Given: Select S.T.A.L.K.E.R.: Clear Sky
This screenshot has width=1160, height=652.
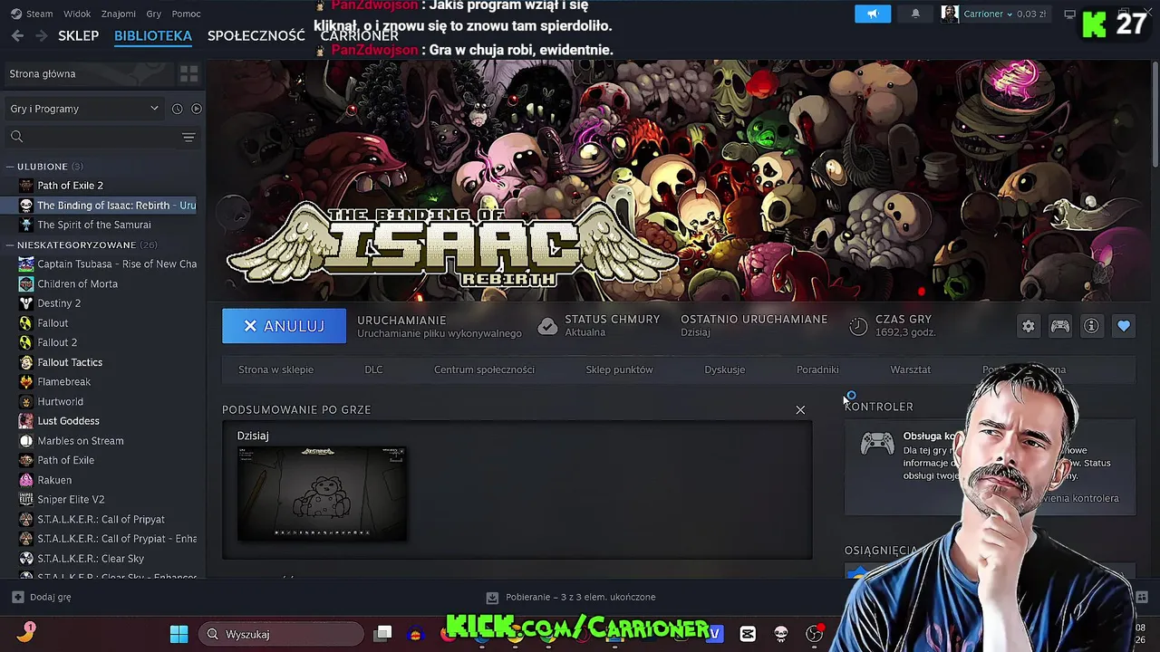Looking at the screenshot, I should coord(91,559).
